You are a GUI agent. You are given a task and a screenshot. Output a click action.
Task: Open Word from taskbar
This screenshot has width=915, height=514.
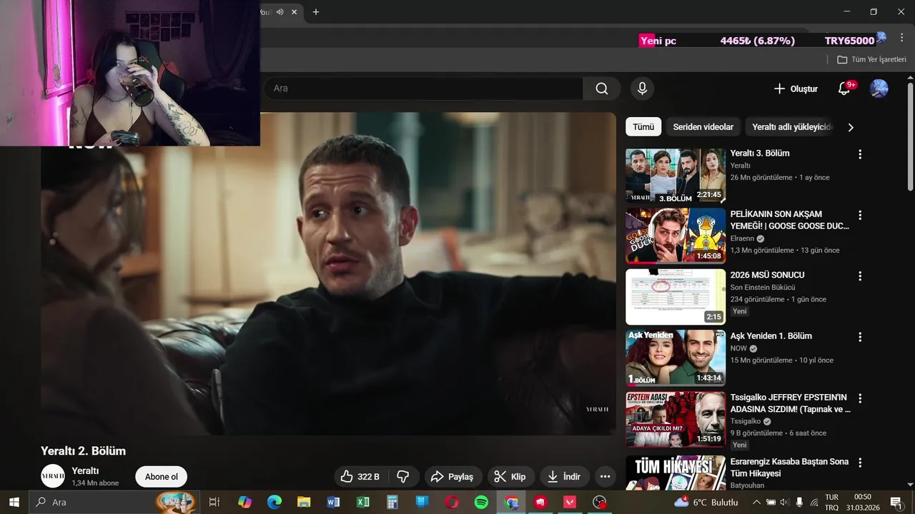click(x=333, y=502)
